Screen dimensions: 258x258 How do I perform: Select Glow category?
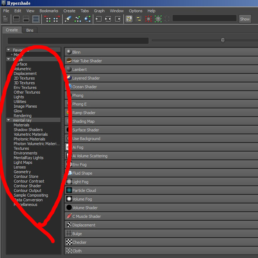click(x=18, y=111)
